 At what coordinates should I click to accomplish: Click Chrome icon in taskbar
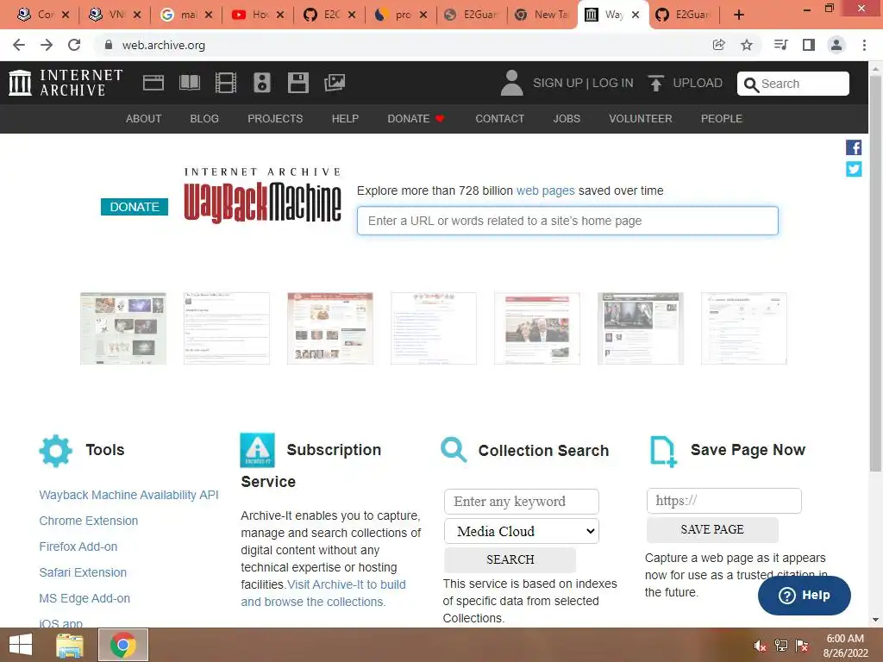click(x=123, y=645)
